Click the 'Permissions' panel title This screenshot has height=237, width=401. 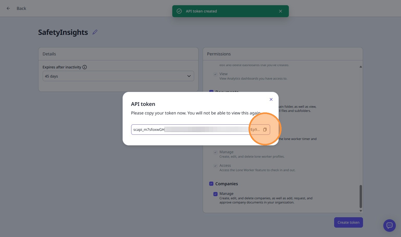click(x=219, y=54)
